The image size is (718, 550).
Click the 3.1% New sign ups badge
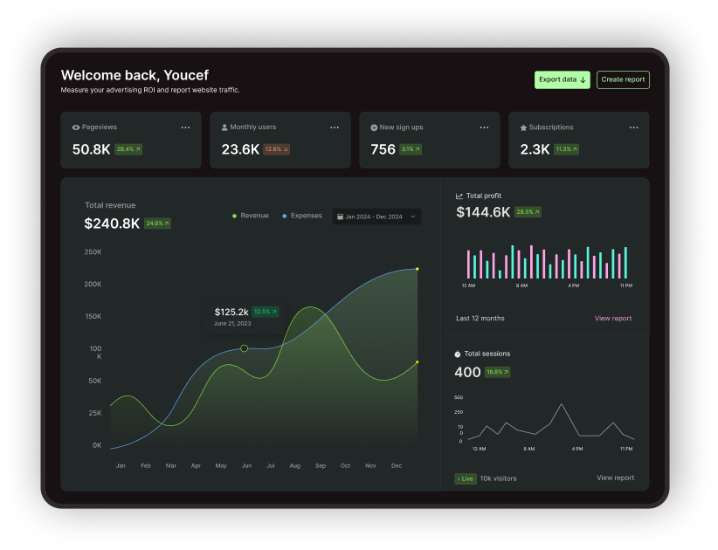tap(411, 149)
